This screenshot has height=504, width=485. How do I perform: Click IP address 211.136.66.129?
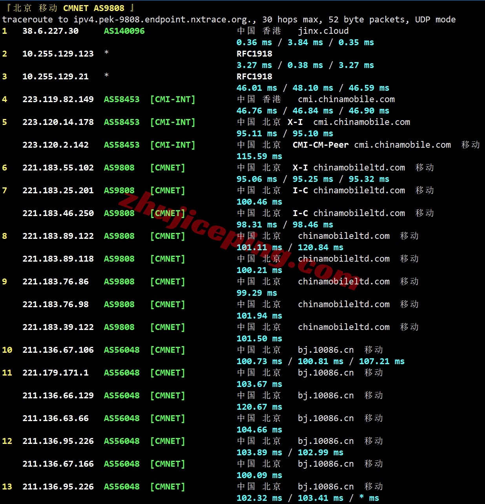(x=58, y=396)
